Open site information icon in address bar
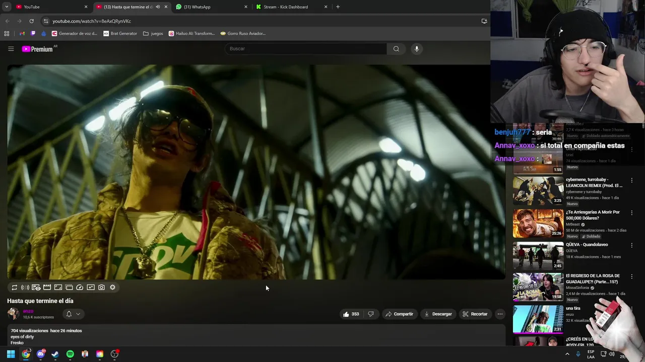The image size is (645, 362). [x=46, y=21]
